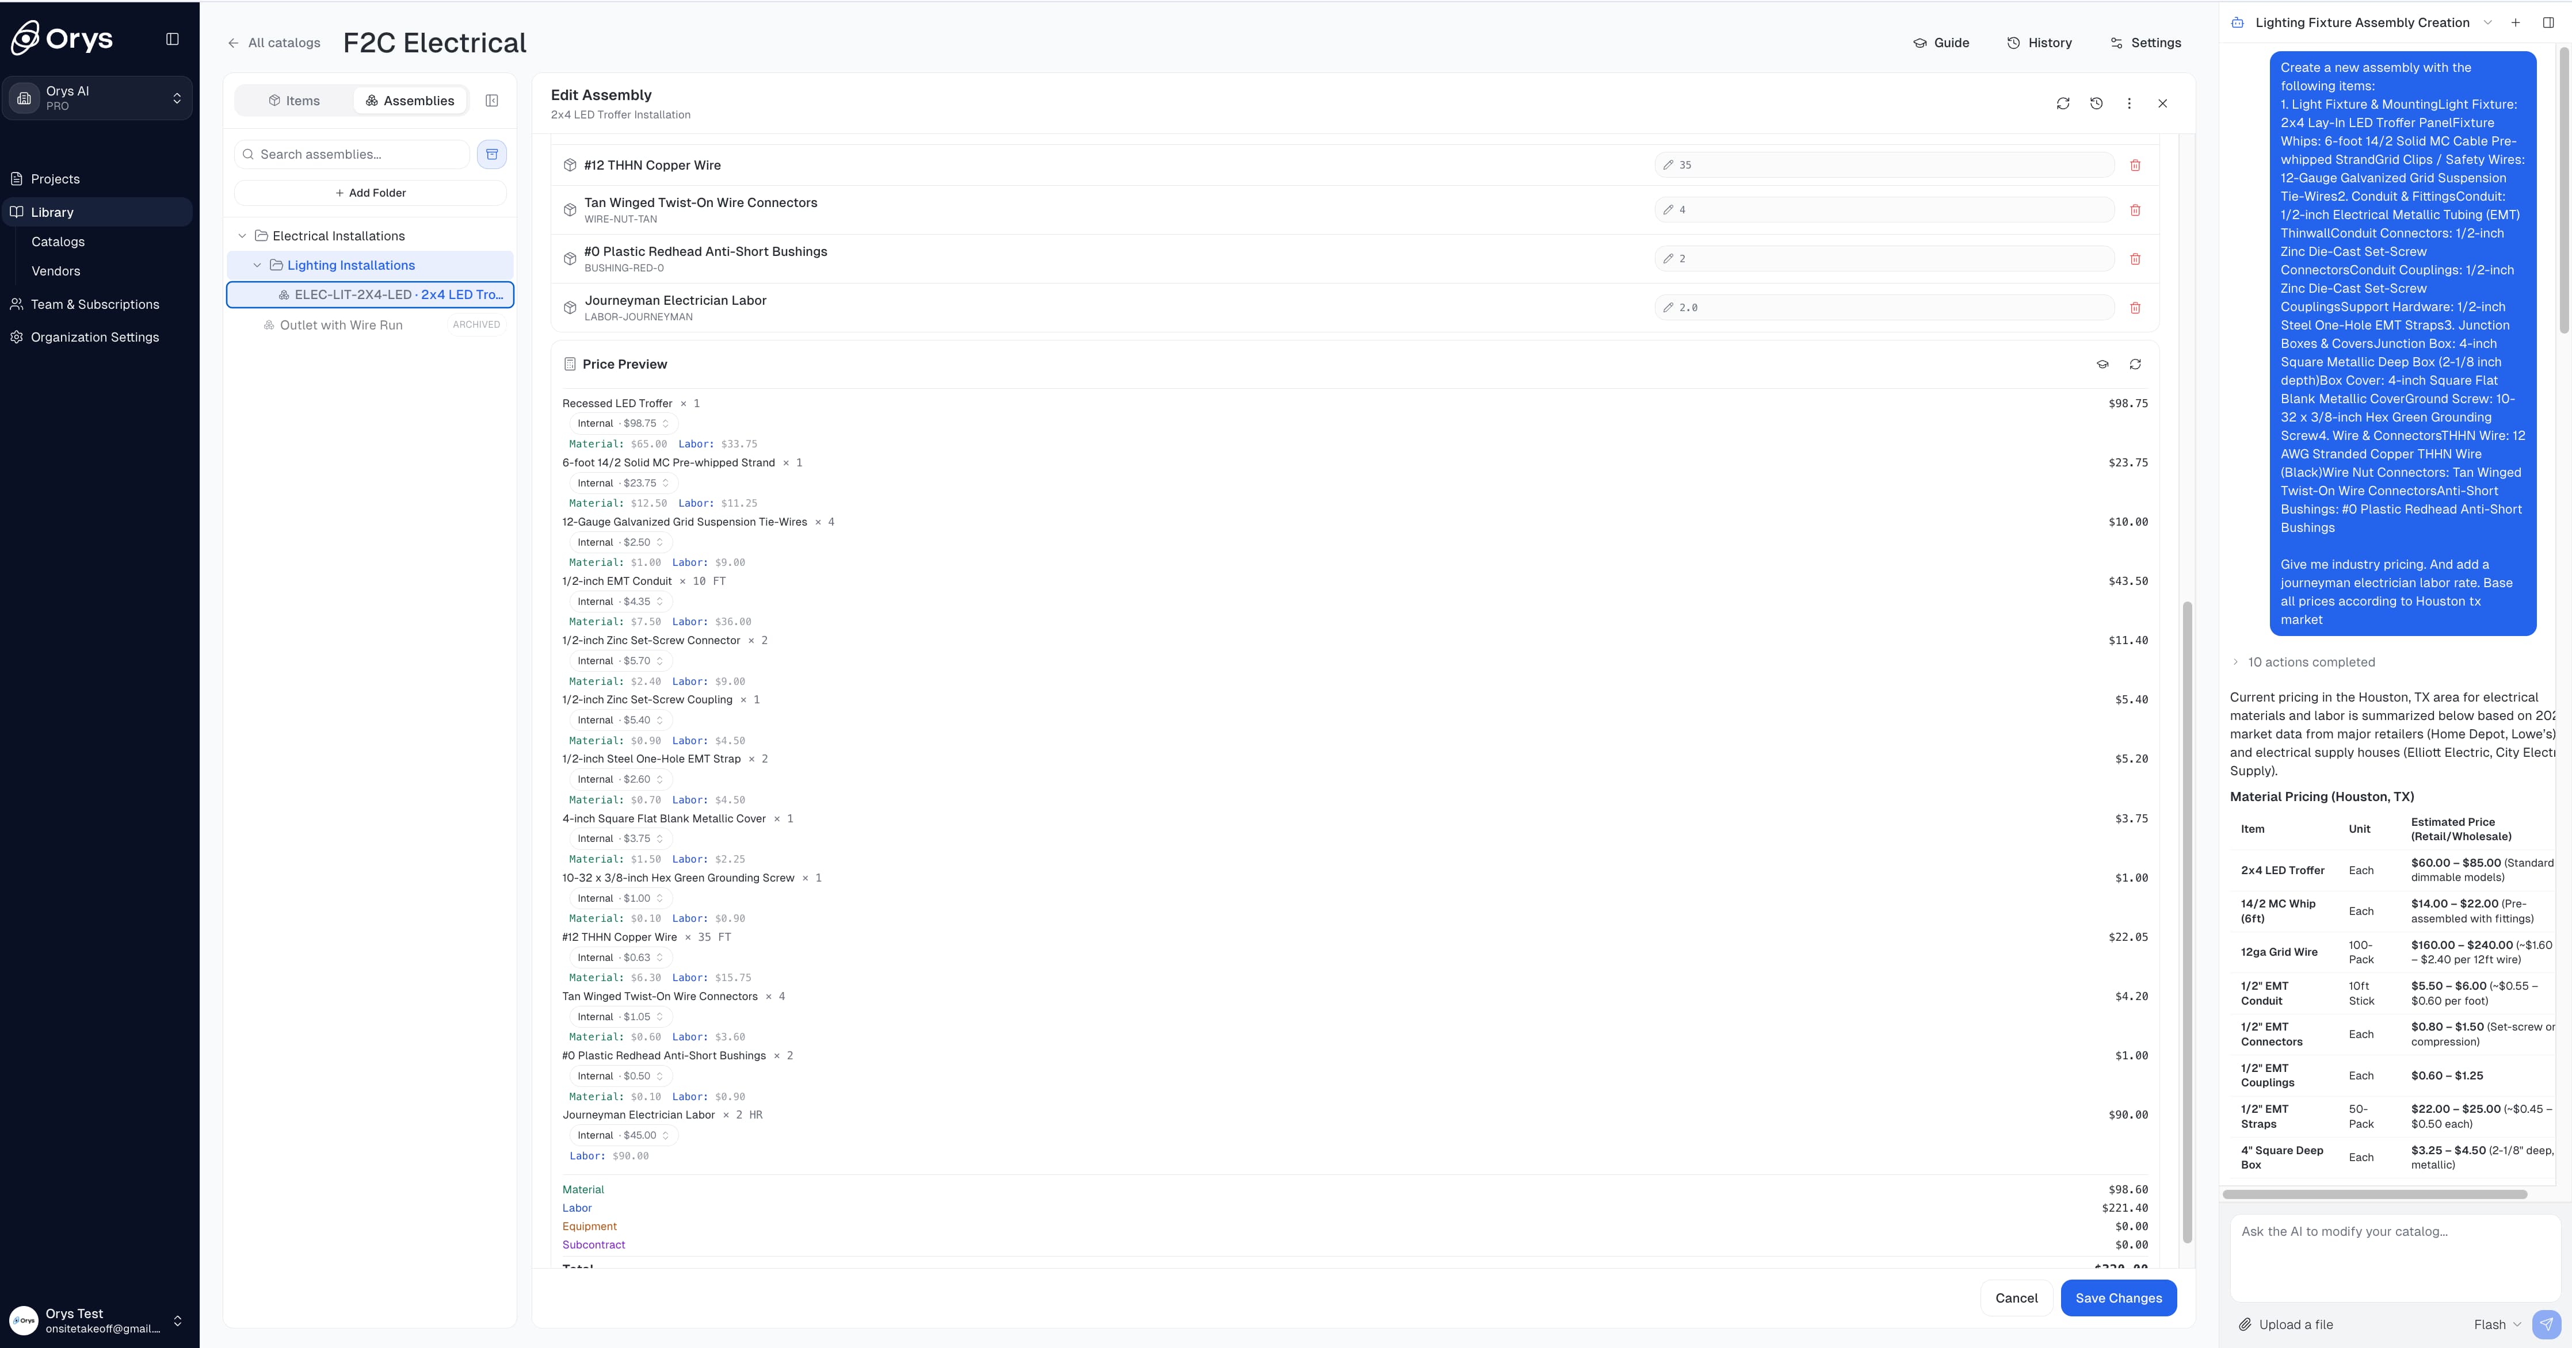The image size is (2572, 1348).
Task: Open the #12 THHN Copper Wire price selector
Action: (620, 958)
